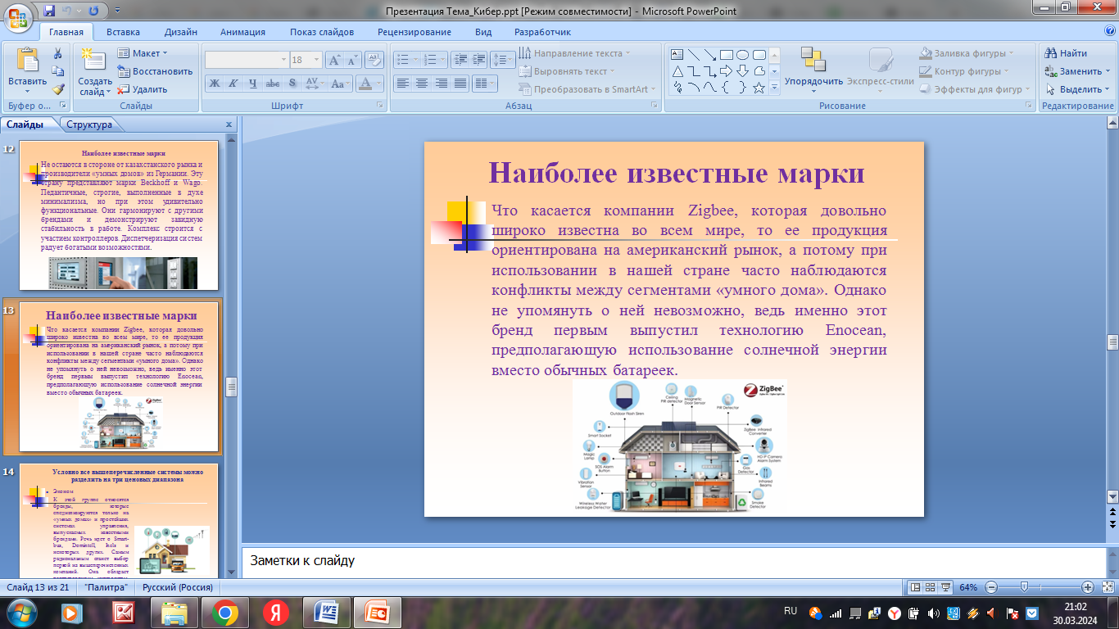This screenshot has height=629, width=1119.
Task: Click zoom in plus button
Action: coord(1088,587)
